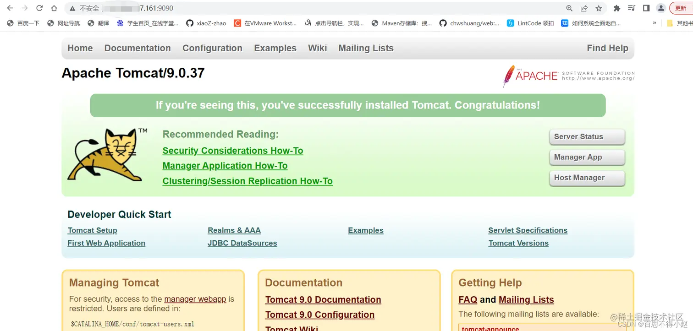Screen dimensions: 693x331
Task: Open Clustering/Session Replication How-To link
Action: point(247,181)
